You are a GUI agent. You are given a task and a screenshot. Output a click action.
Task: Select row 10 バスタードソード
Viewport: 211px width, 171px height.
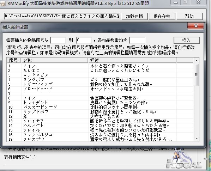[100, 107]
